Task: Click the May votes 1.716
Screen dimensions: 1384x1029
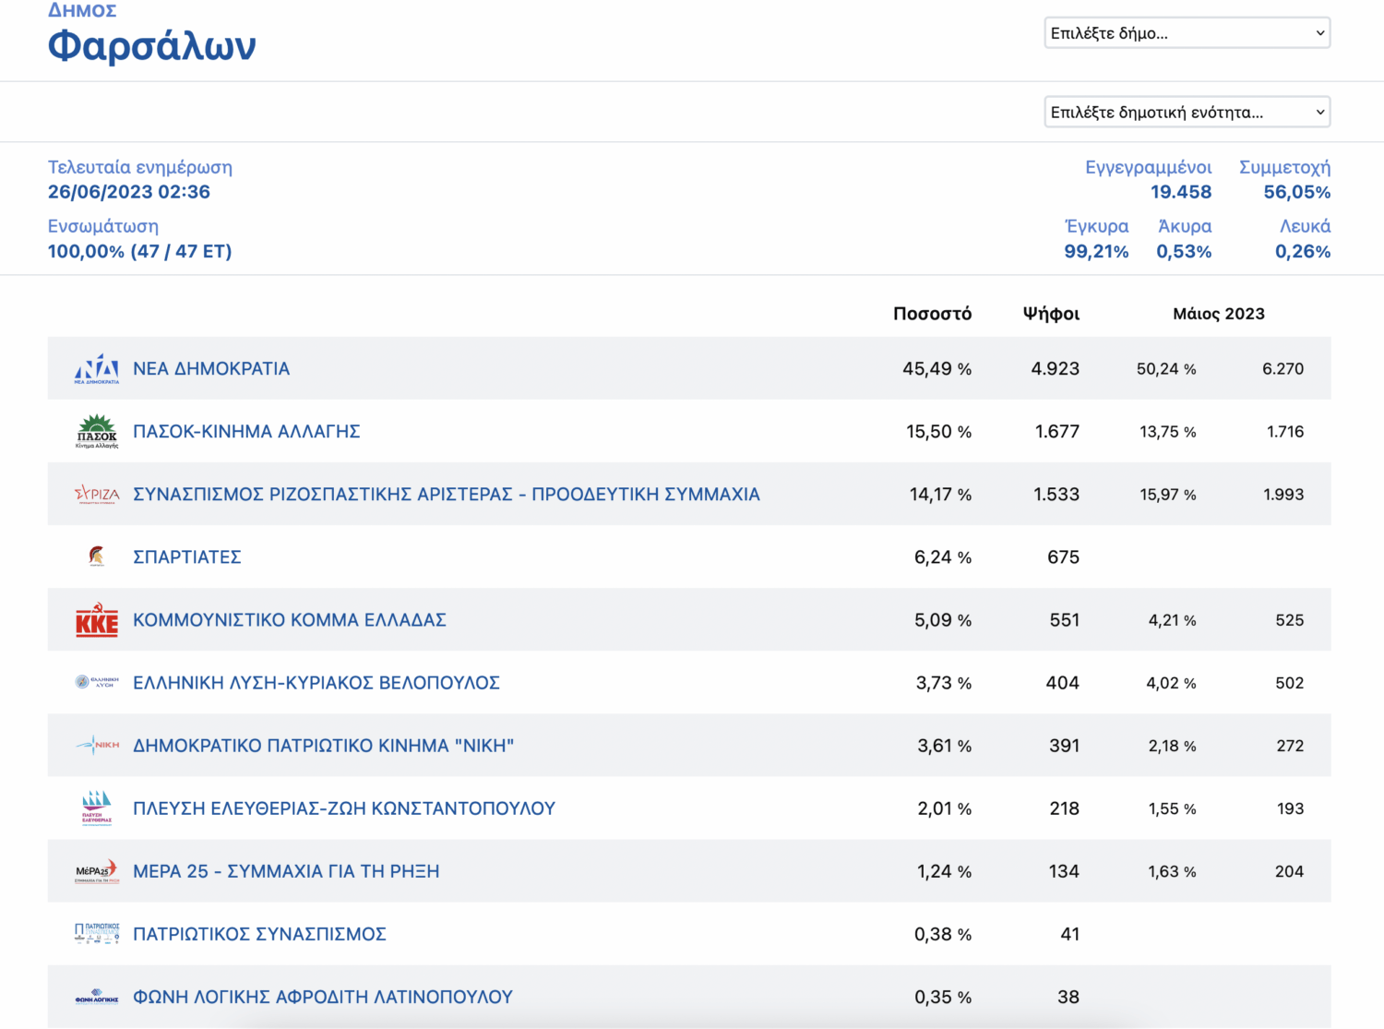Action: tap(1285, 432)
